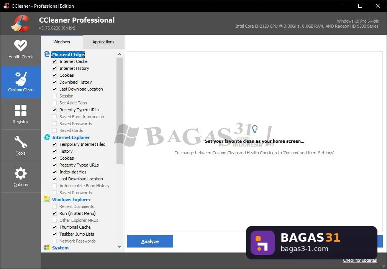Open the Health Check section
387x269 pixels.
[x=20, y=50]
